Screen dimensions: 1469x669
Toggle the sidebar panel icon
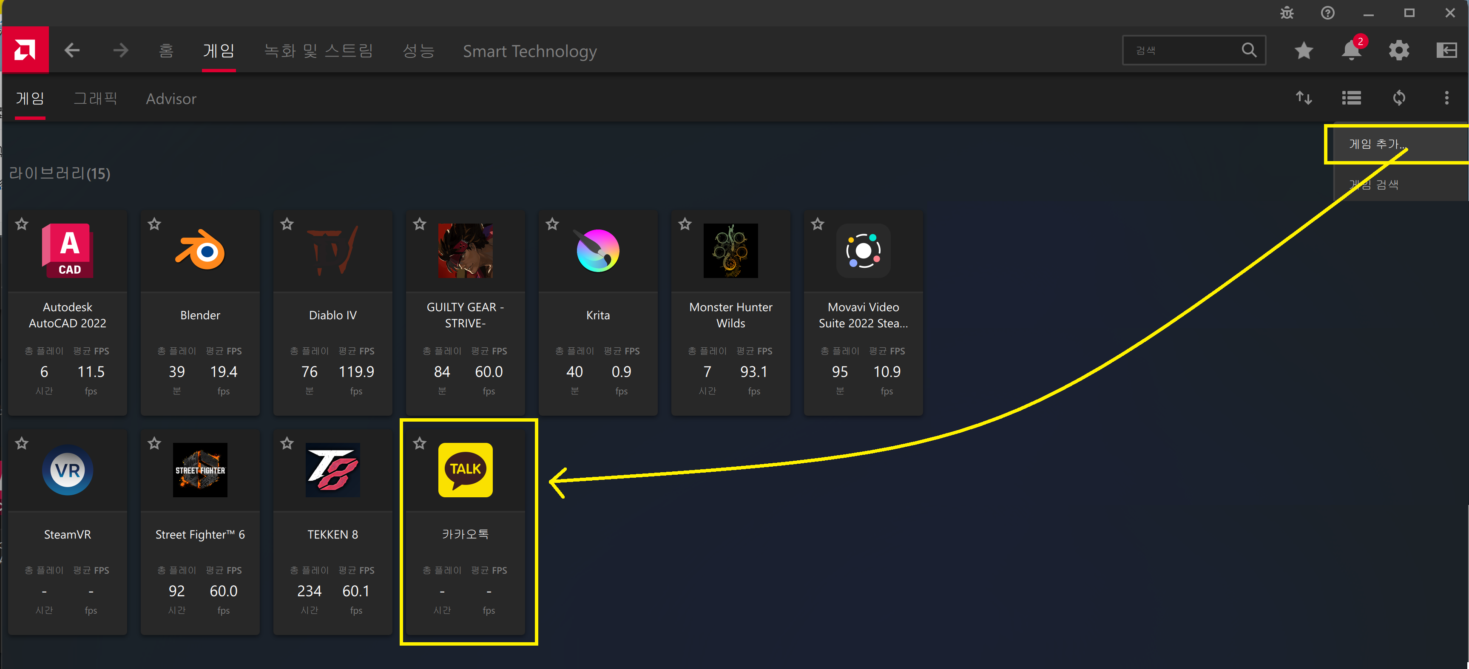click(1446, 50)
